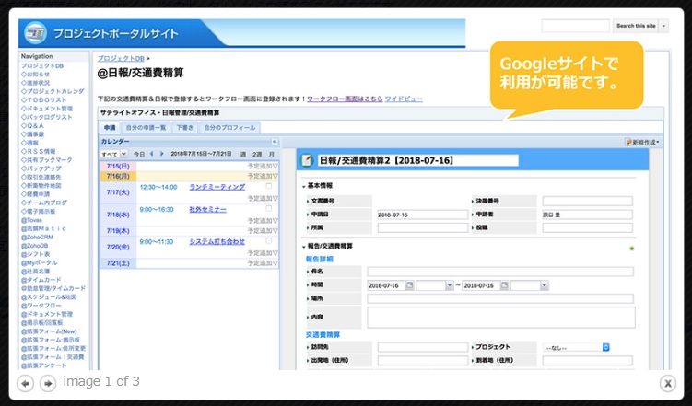Viewport: 692px width, 406px height.
Task: Open Q&A in Navigation sidebar
Action: click(32, 125)
